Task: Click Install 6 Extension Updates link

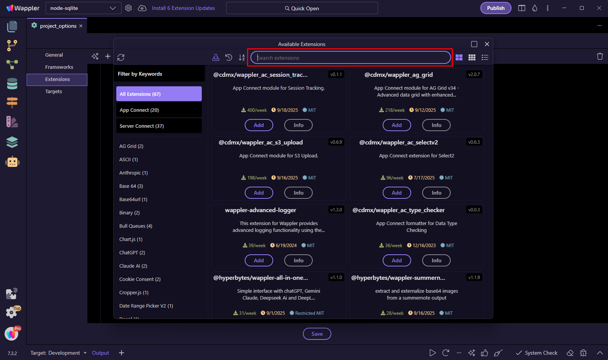Action: 183,8
